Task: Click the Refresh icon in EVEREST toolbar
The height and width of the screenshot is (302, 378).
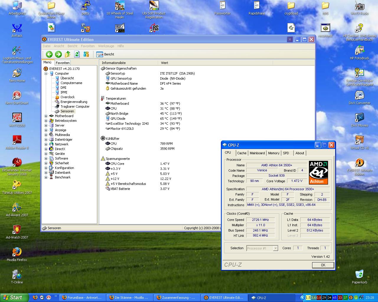Action: (x=77, y=54)
